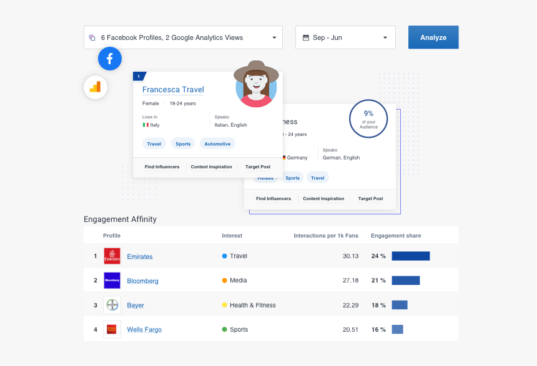Select Travel tag on Francesca card
This screenshot has height=366, width=537.
154,144
